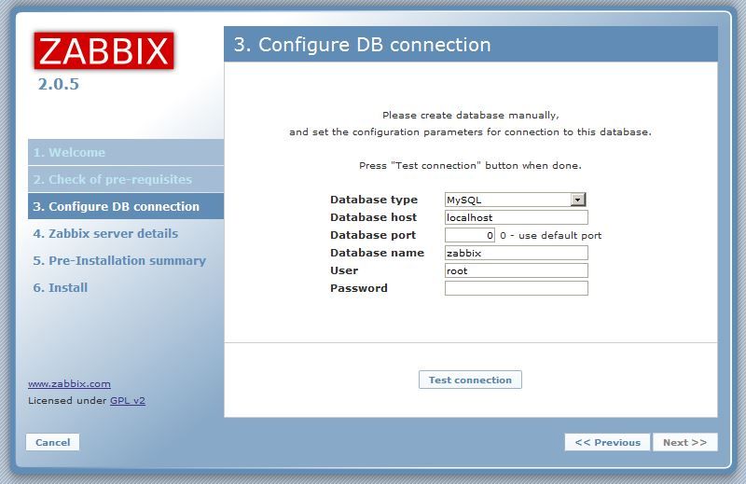
Task: Focus the empty Password field
Action: coord(517,288)
